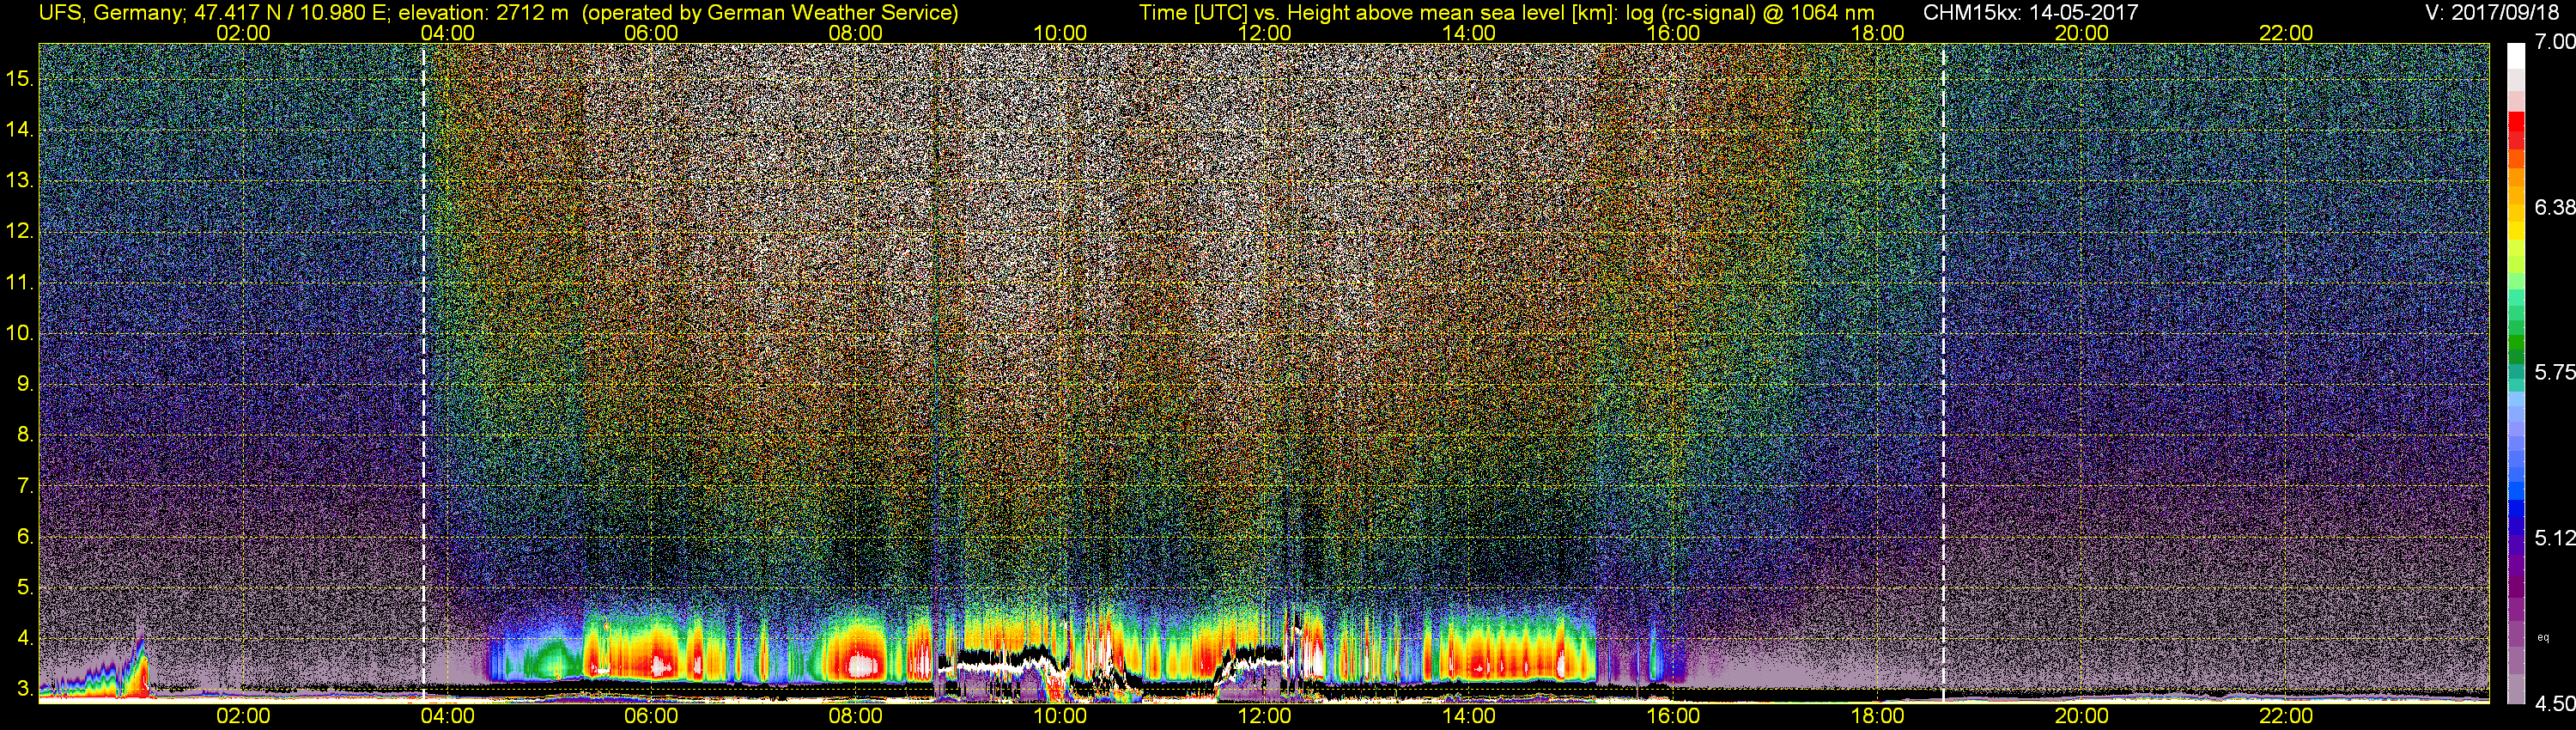2576x730 pixels.
Task: Click the "5." height axis label
Action: click(x=25, y=587)
